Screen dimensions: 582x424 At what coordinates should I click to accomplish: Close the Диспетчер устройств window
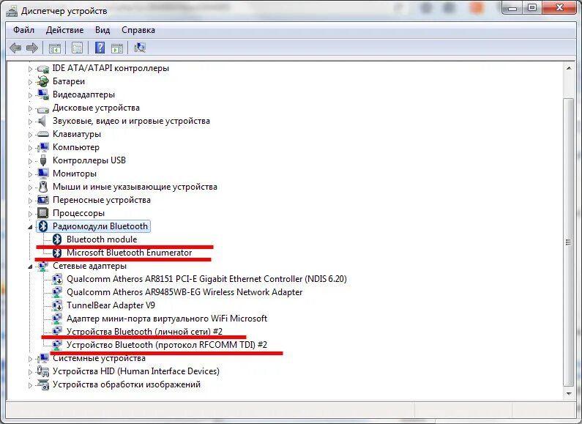(559, 7)
